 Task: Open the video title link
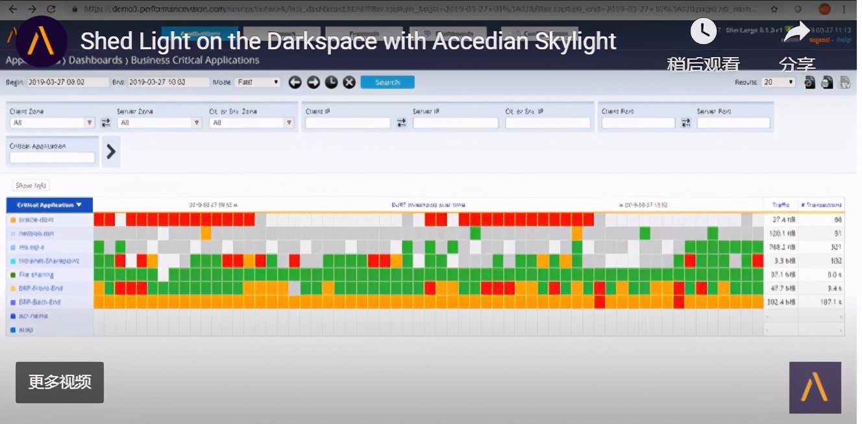348,41
